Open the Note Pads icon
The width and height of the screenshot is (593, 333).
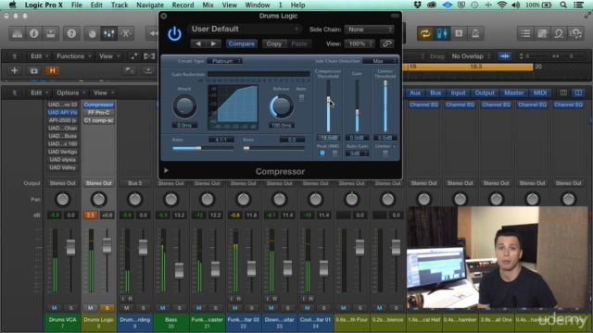click(542, 33)
